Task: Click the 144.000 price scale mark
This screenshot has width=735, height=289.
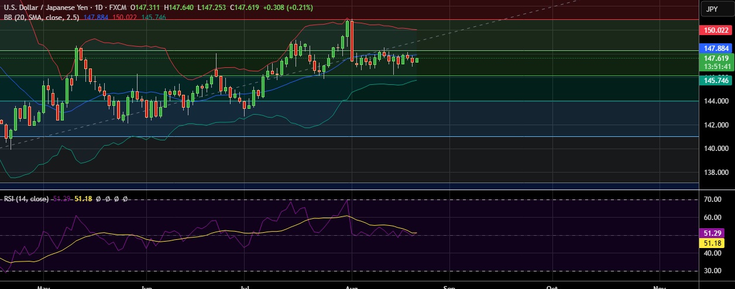Action: coord(716,101)
